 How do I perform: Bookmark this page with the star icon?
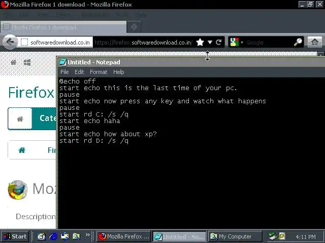pyautogui.click(x=200, y=43)
